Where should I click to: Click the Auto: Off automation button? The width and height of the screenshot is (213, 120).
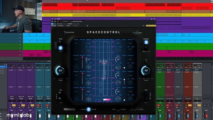click(x=54, y=26)
